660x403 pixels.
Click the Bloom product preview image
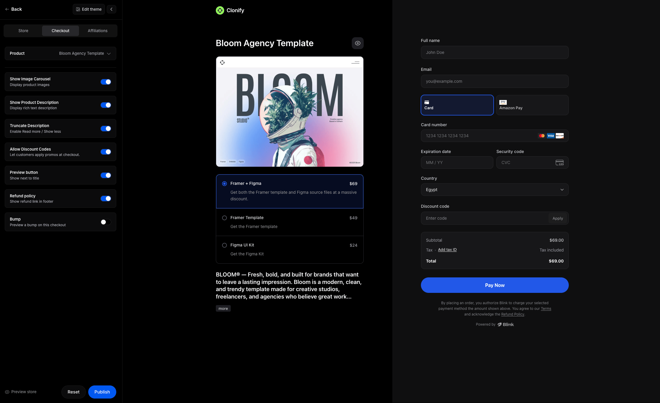(290, 112)
